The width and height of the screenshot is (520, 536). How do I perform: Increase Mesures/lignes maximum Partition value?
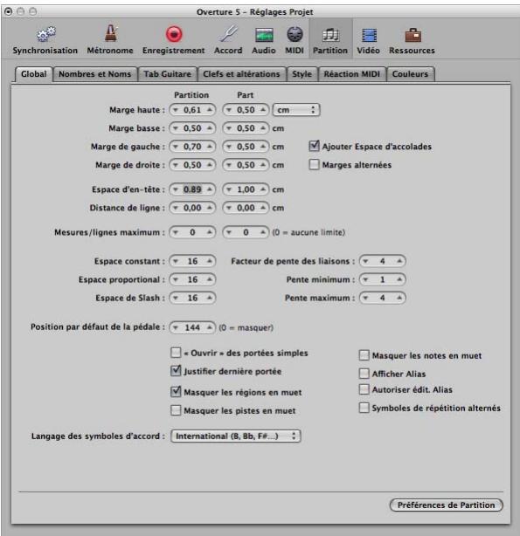[x=210, y=232]
